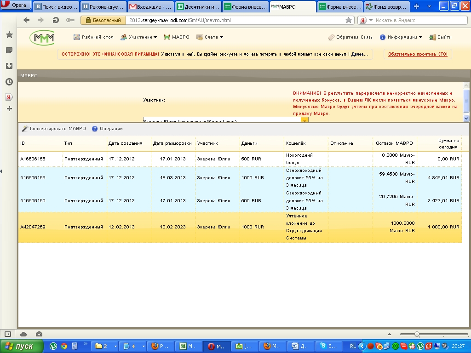
Task: Reload the page with the refresh icon
Action: [x=56, y=20]
